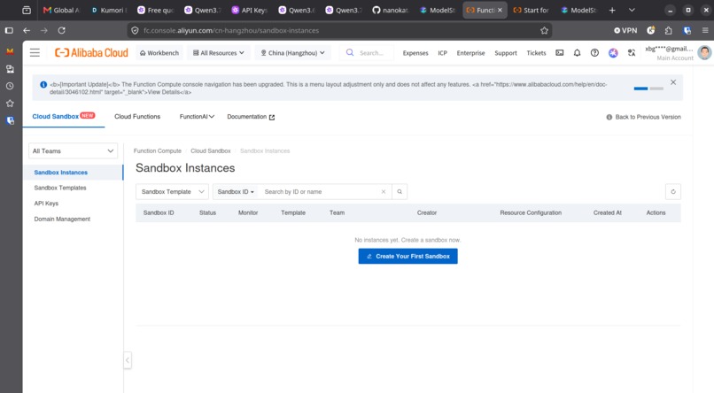
Task: Open the hamburger navigation menu
Action: pos(35,53)
